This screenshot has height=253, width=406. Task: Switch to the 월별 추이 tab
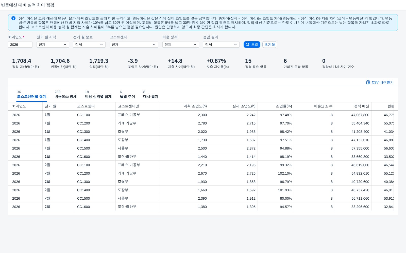(x=127, y=94)
